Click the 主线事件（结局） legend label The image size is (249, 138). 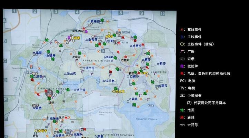pyautogui.click(x=201, y=44)
